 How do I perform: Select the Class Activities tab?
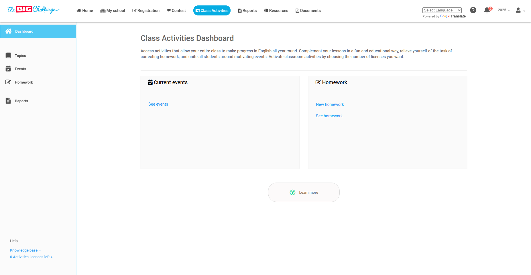pyautogui.click(x=212, y=11)
